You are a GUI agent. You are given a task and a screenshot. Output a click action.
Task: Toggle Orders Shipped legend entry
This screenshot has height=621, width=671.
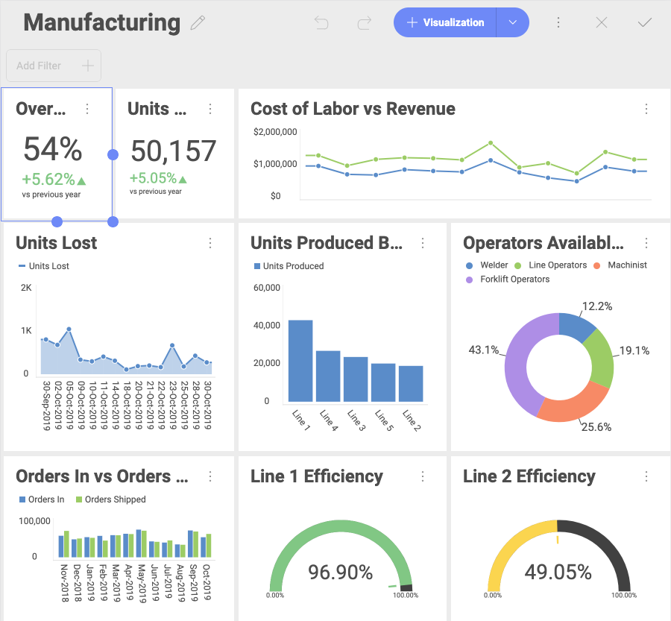[115, 499]
